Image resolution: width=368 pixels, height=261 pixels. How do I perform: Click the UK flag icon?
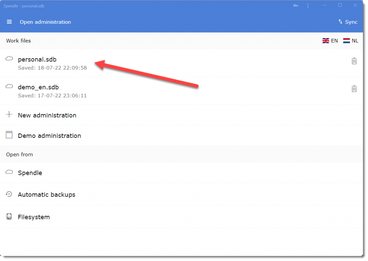pos(326,41)
